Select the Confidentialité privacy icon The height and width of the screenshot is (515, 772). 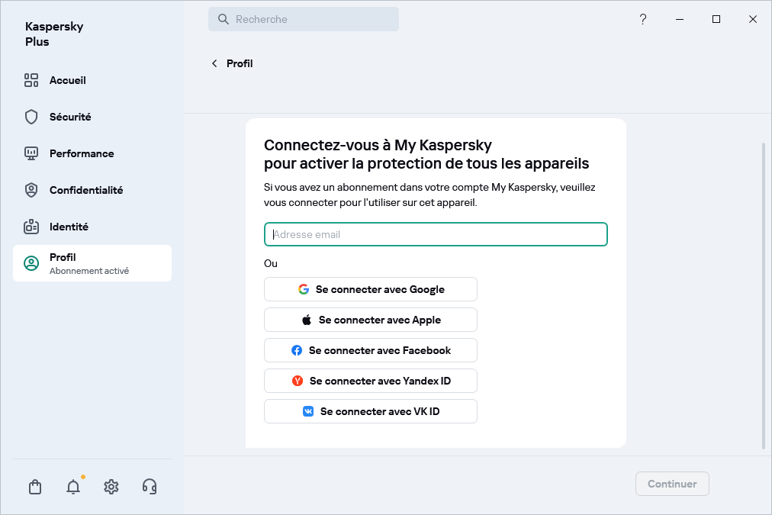tap(31, 190)
